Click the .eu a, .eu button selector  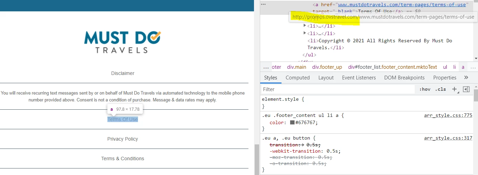click(x=286, y=138)
